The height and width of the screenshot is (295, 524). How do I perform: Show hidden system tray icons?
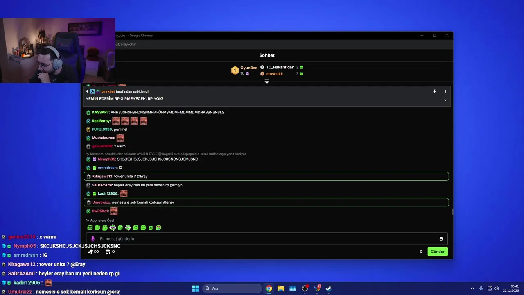click(472, 288)
